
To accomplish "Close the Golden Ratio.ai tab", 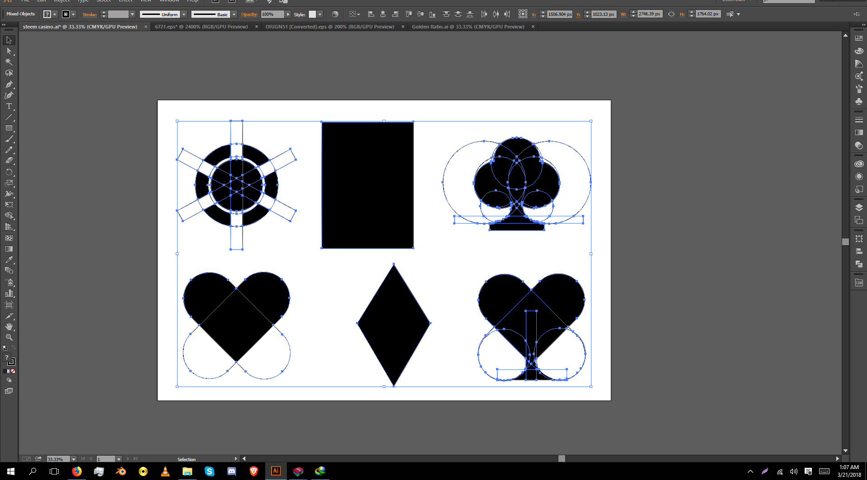I will (533, 27).
